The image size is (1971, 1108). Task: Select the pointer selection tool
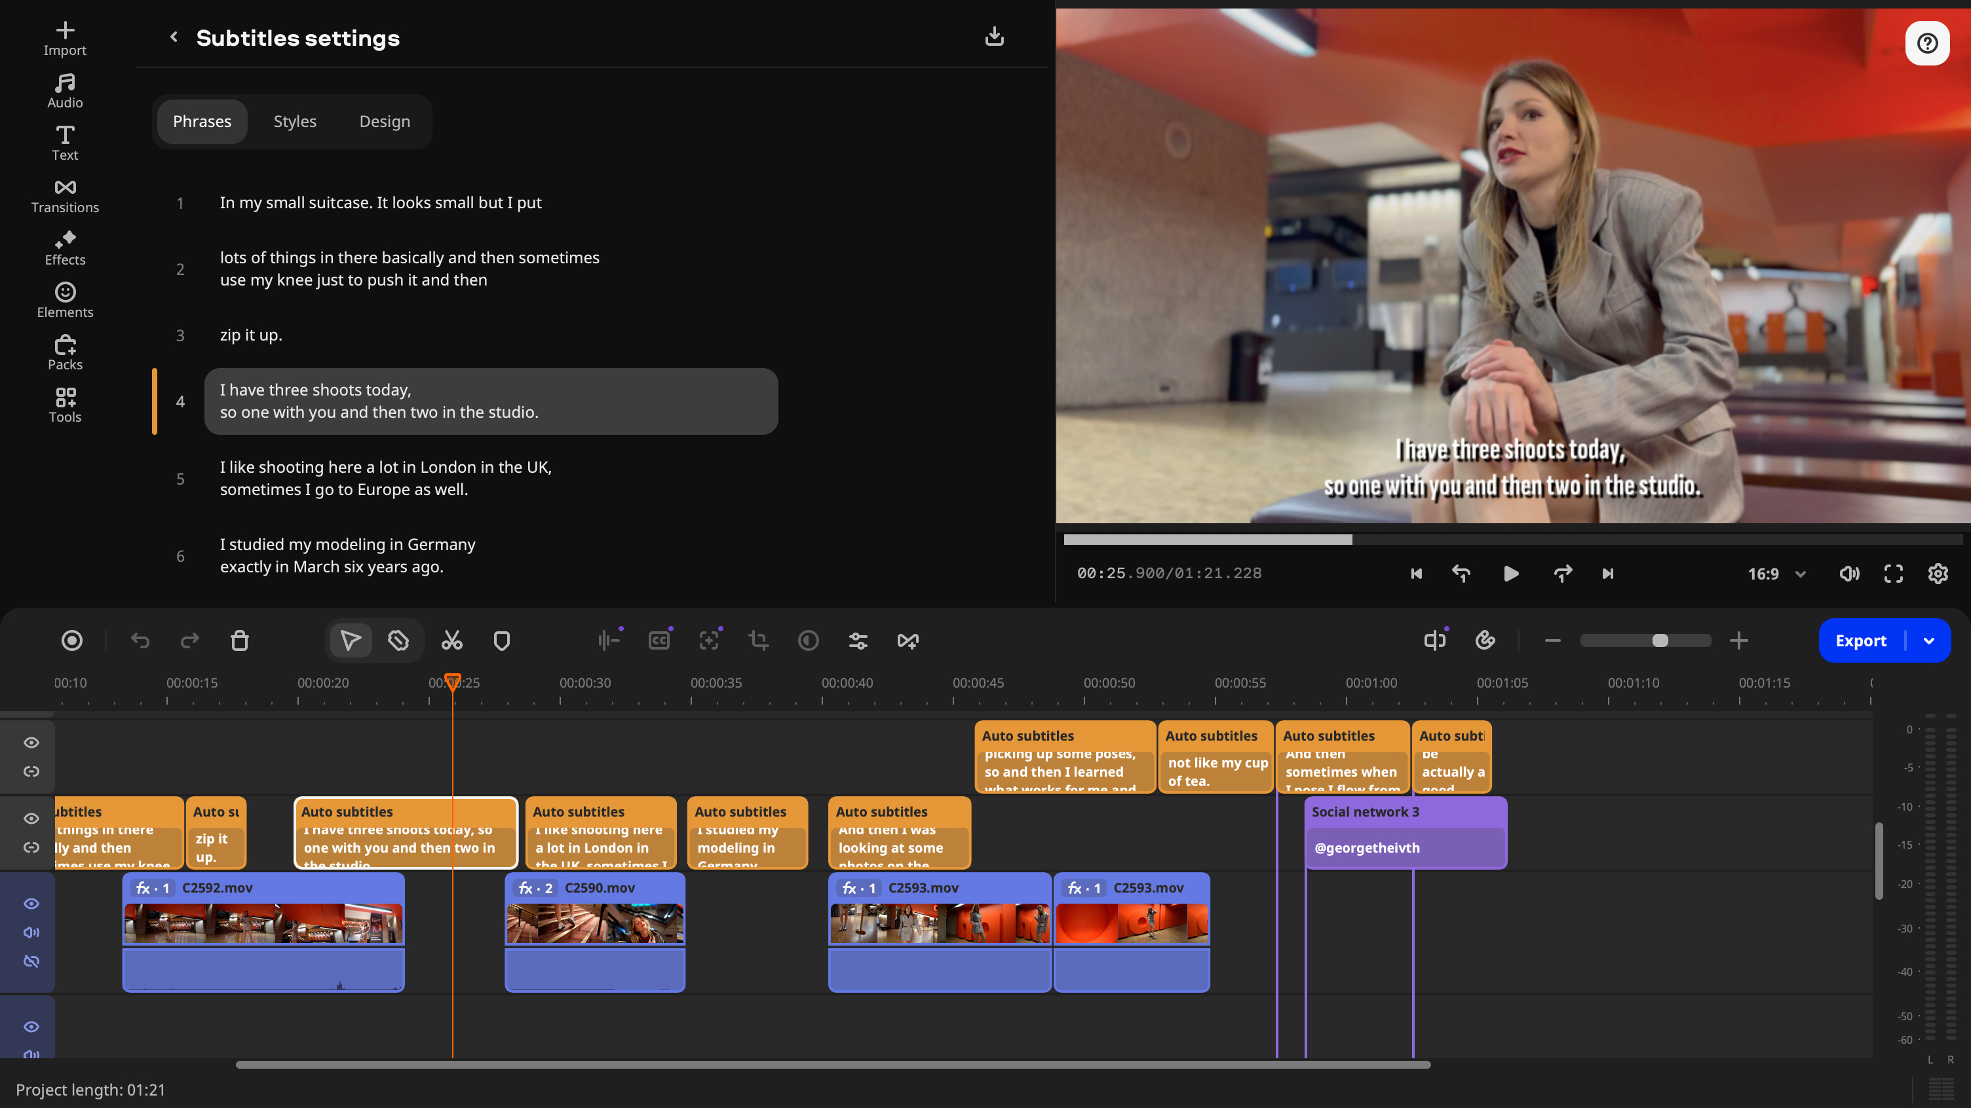tap(351, 641)
